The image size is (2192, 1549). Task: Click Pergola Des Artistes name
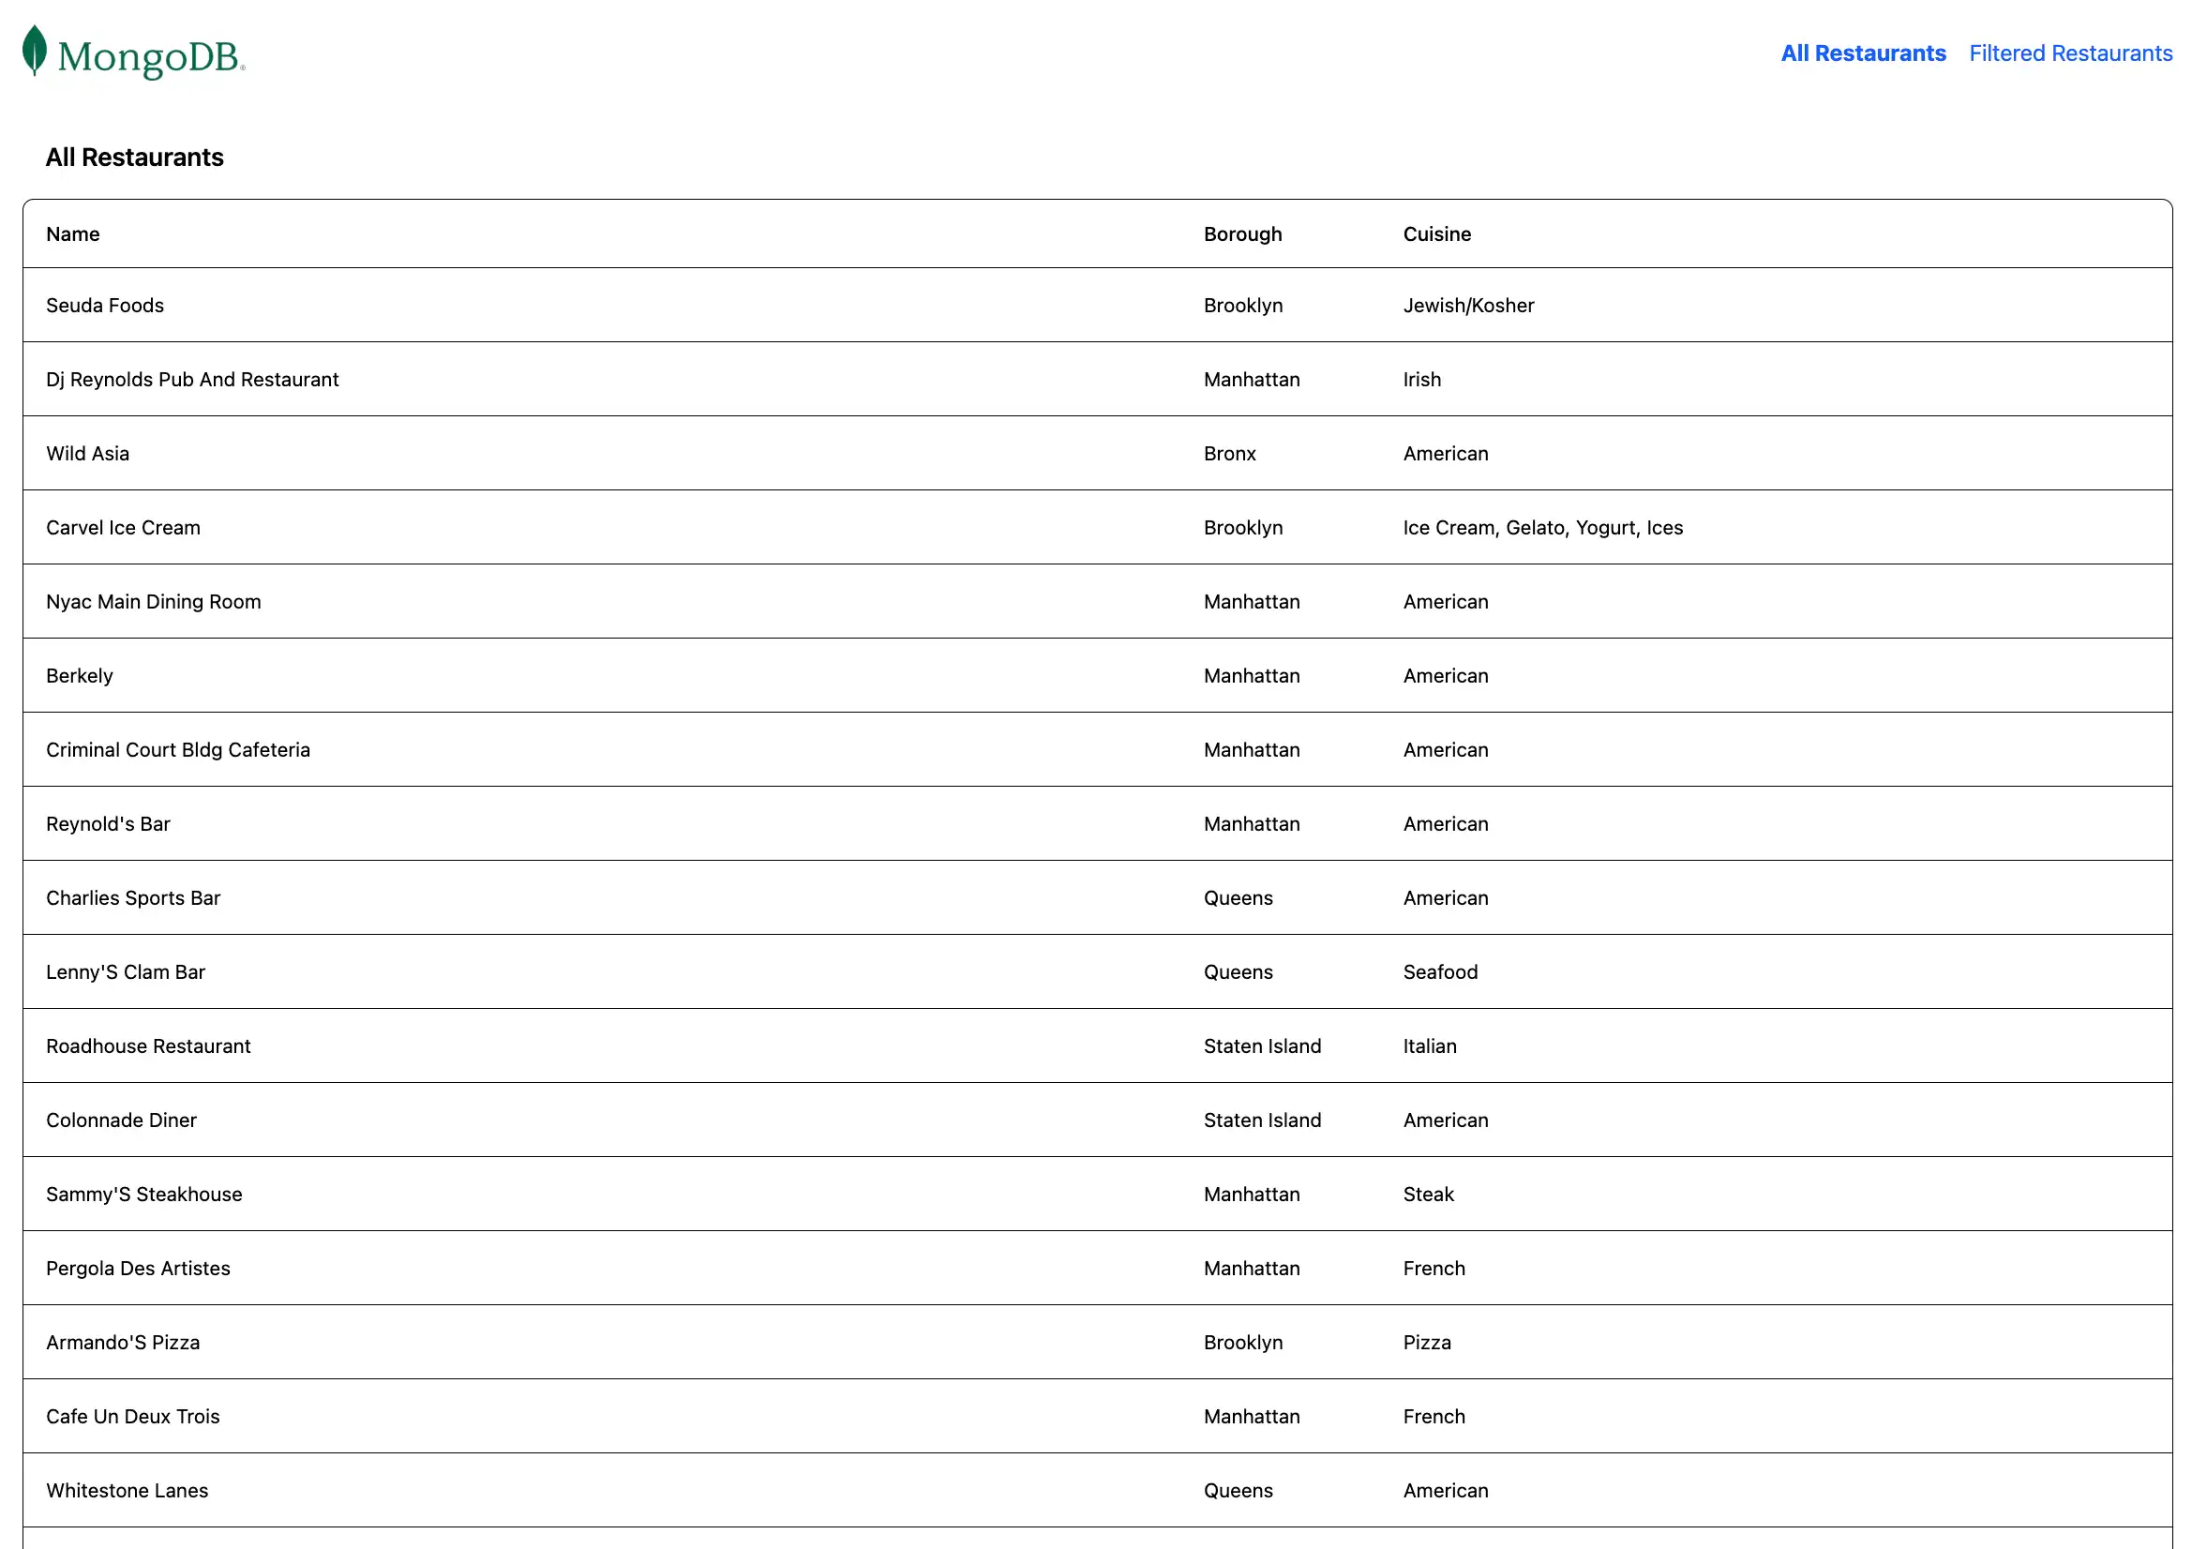coord(139,1269)
